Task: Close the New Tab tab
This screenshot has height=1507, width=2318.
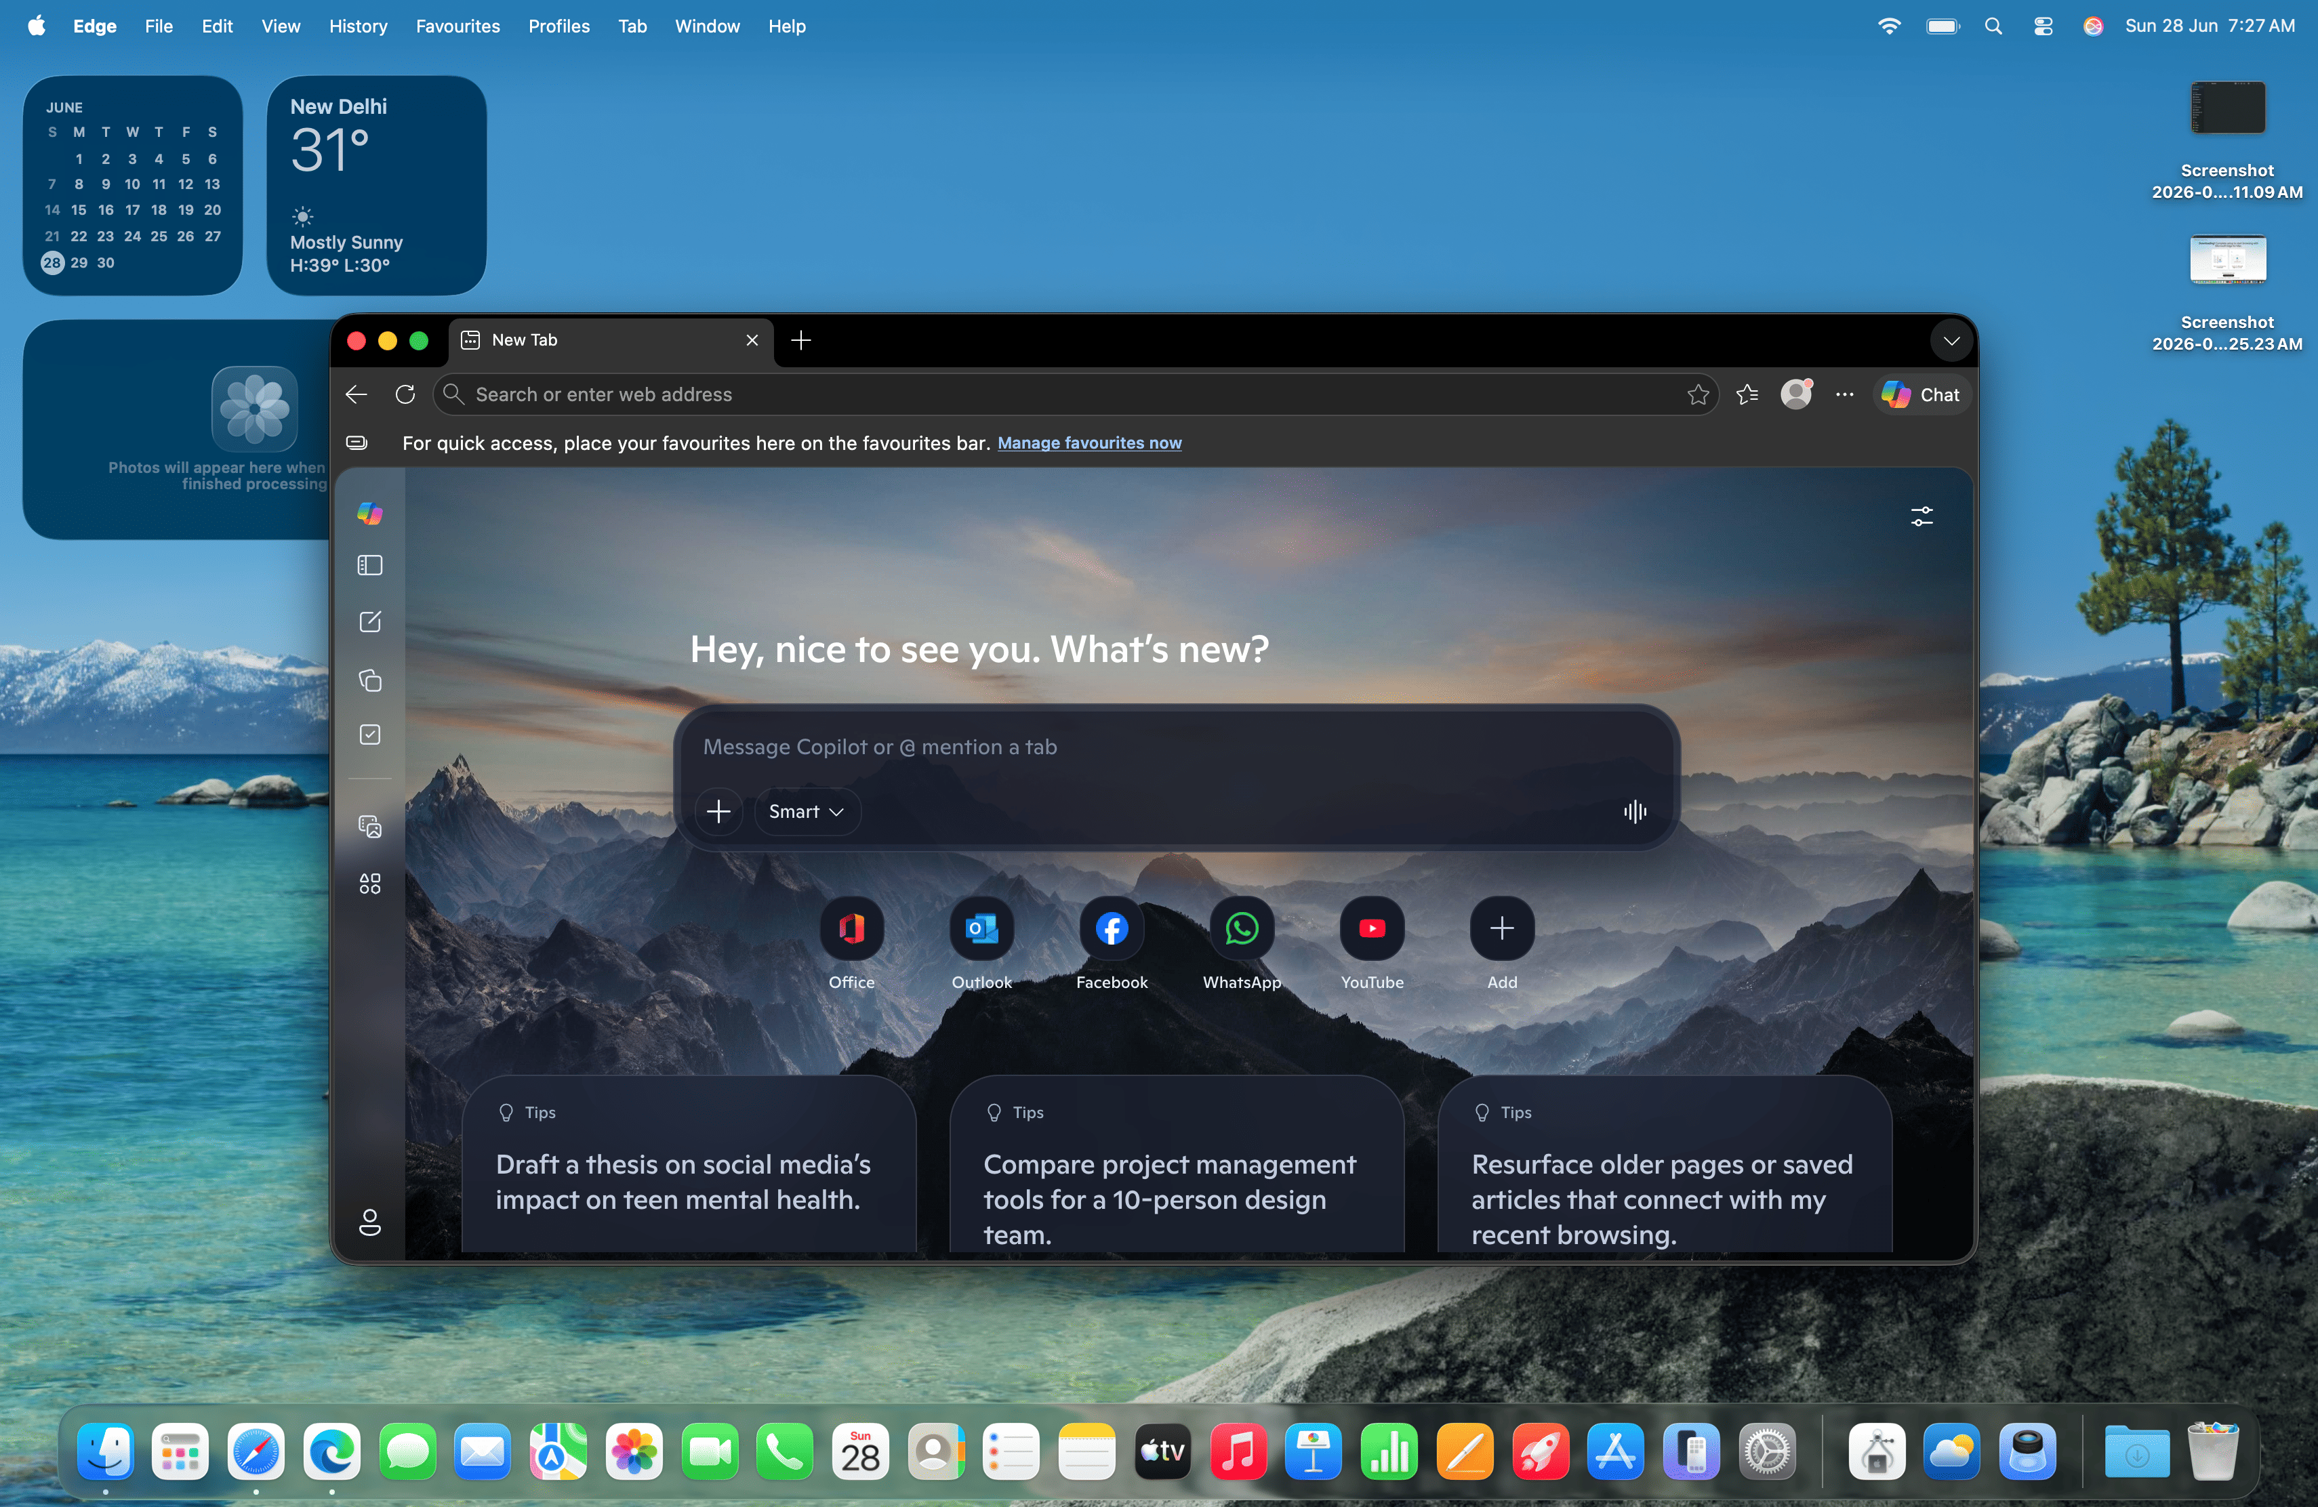Action: pyautogui.click(x=752, y=339)
